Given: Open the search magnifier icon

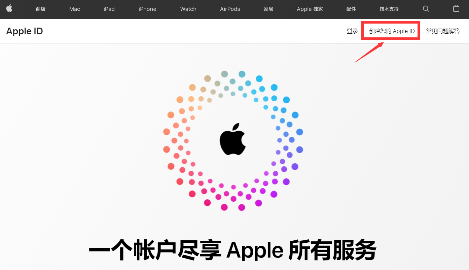Looking at the screenshot, I should click(426, 9).
